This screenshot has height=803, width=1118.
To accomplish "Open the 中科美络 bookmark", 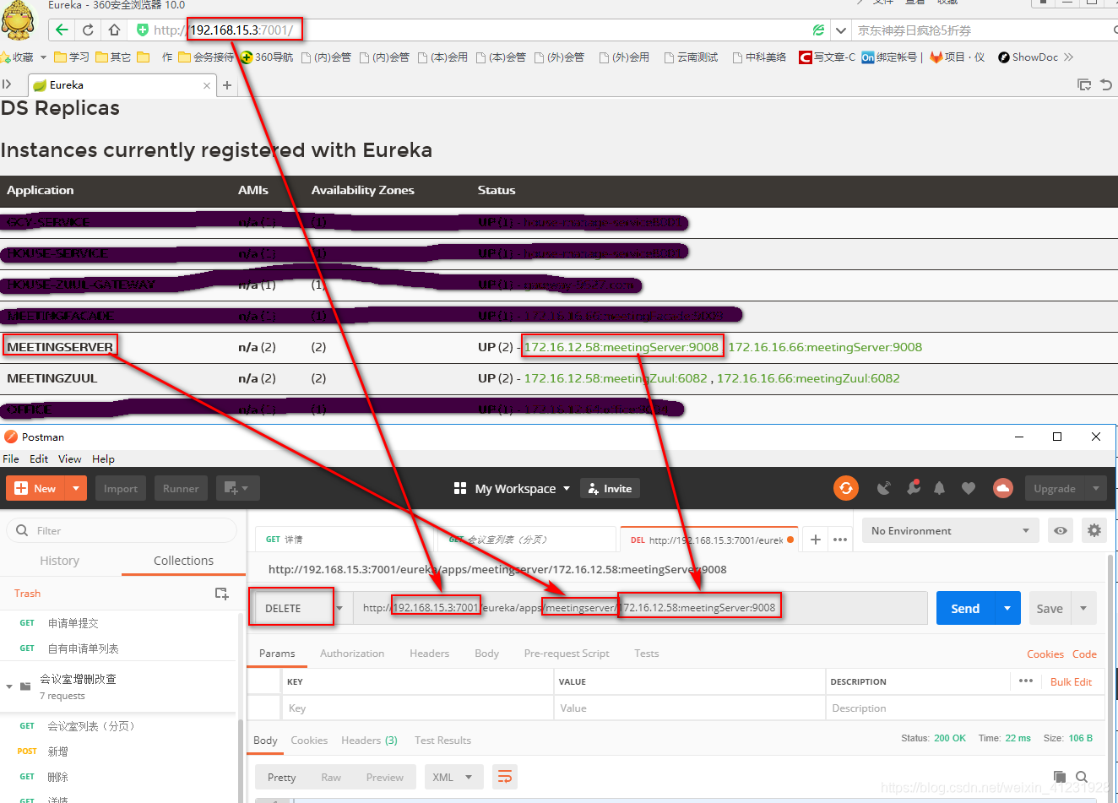I will click(759, 57).
